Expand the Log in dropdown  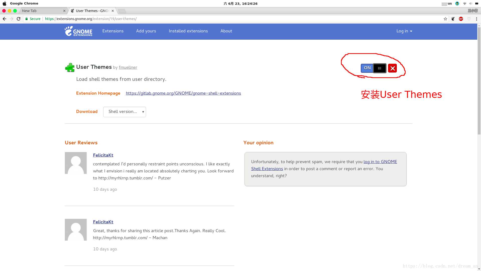[x=404, y=31]
